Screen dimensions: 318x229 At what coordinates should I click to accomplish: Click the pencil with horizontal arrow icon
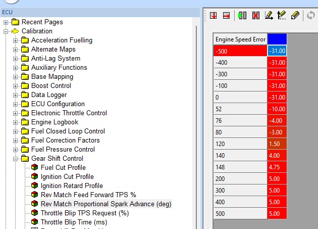269,16
